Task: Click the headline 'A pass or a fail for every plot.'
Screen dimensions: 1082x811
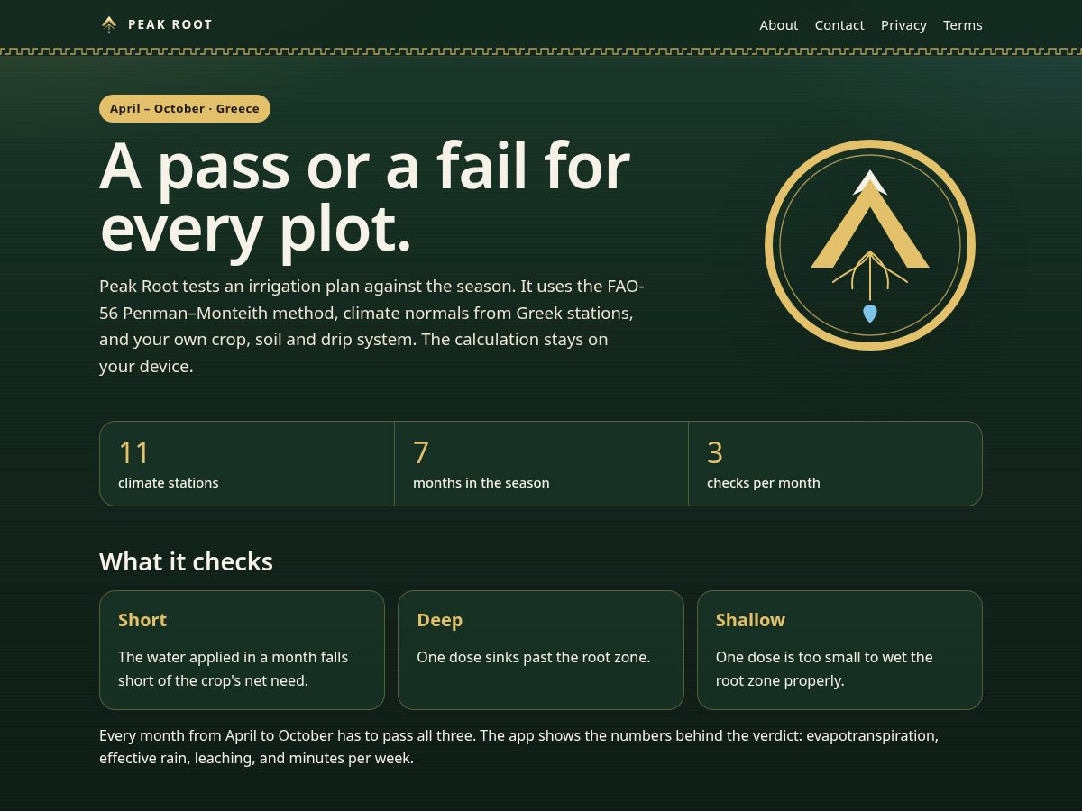Action: (364, 196)
